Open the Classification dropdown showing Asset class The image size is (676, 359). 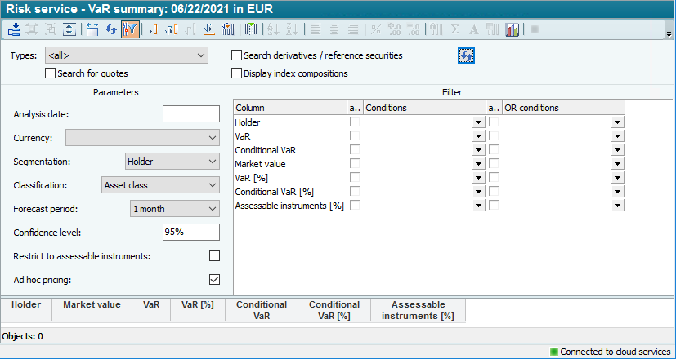click(159, 185)
